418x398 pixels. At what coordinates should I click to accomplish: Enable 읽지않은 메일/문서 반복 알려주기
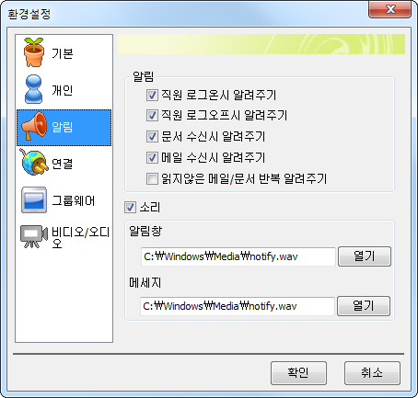pyautogui.click(x=152, y=178)
